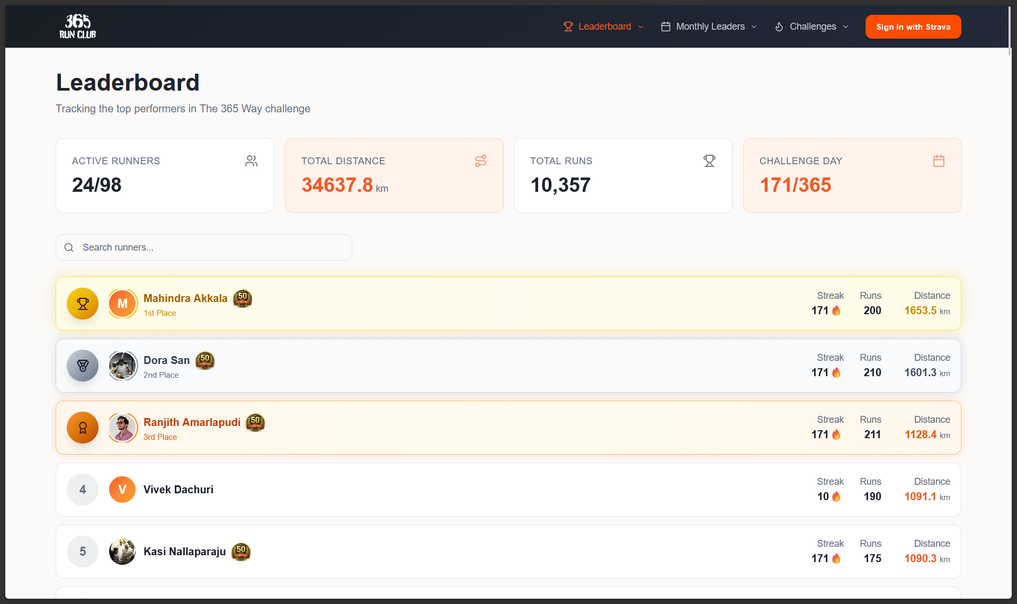Screen dimensions: 1017x604
Task: Click the 10,357 total runs value
Action: 560,185
